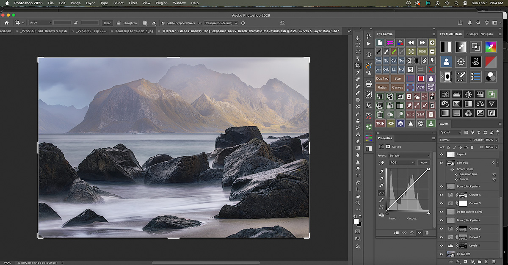Viewport: 508px width, 265px height.
Task: Hide the Layer 1 layer
Action: click(x=442, y=155)
